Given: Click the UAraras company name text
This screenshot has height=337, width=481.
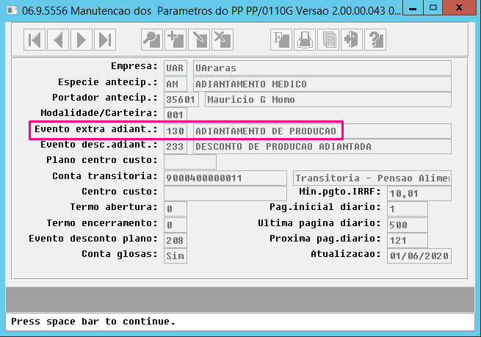Looking at the screenshot, I should pos(216,68).
